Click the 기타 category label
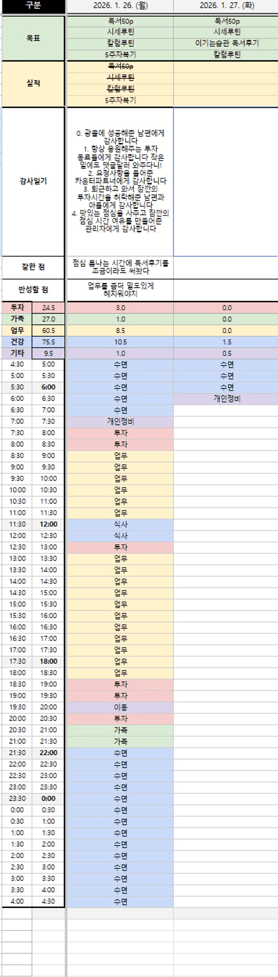The width and height of the screenshot is (278, 977). pos(17,353)
